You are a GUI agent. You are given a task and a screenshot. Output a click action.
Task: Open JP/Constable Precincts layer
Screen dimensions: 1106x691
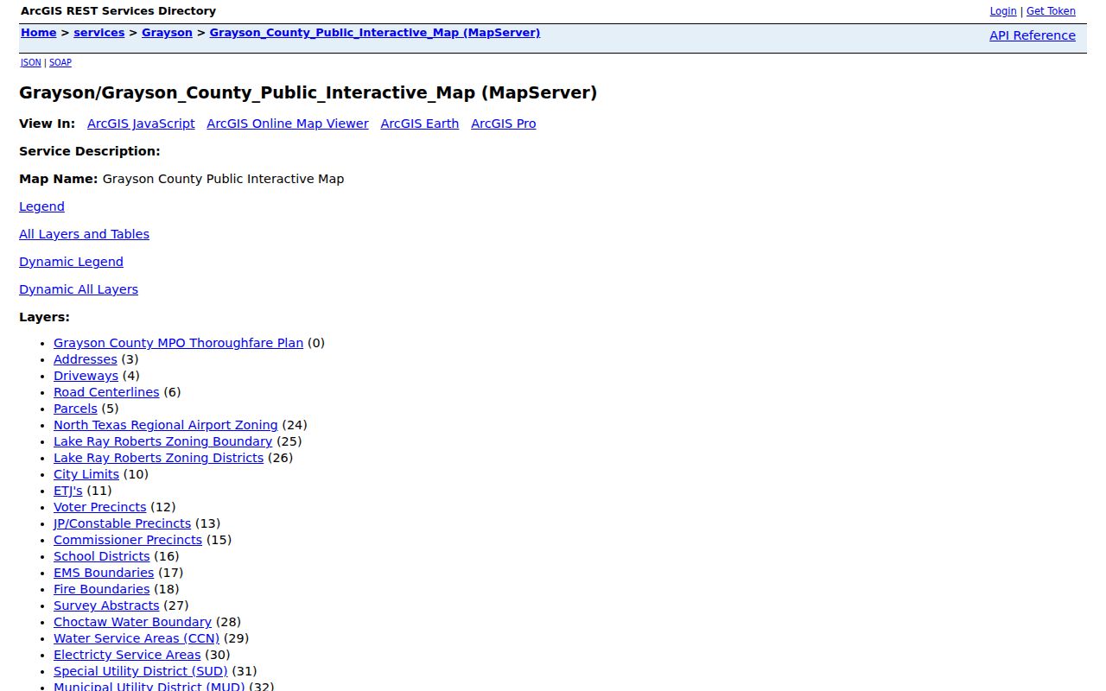click(x=122, y=523)
